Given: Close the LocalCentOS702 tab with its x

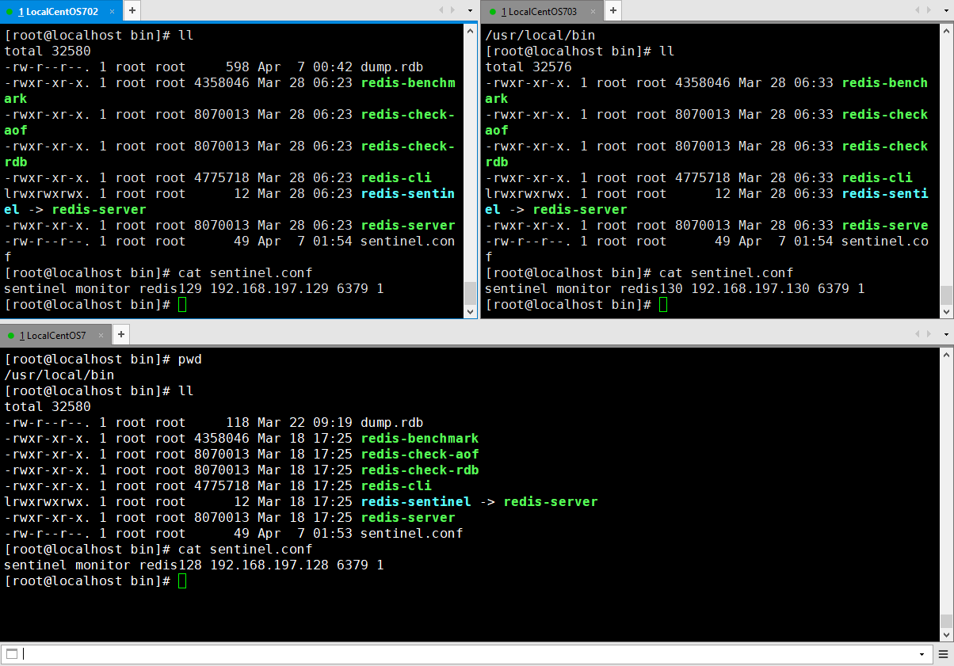Looking at the screenshot, I should [111, 11].
